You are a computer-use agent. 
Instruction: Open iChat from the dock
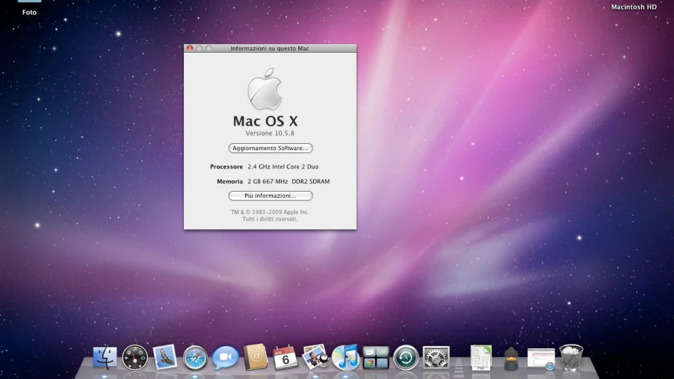coord(225,357)
